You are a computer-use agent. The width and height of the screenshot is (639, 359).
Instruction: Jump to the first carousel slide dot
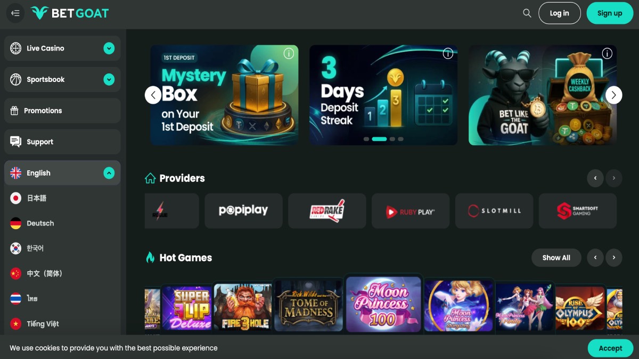tap(366, 139)
